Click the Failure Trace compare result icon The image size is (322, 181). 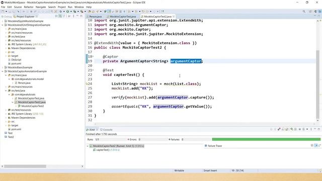320,145
